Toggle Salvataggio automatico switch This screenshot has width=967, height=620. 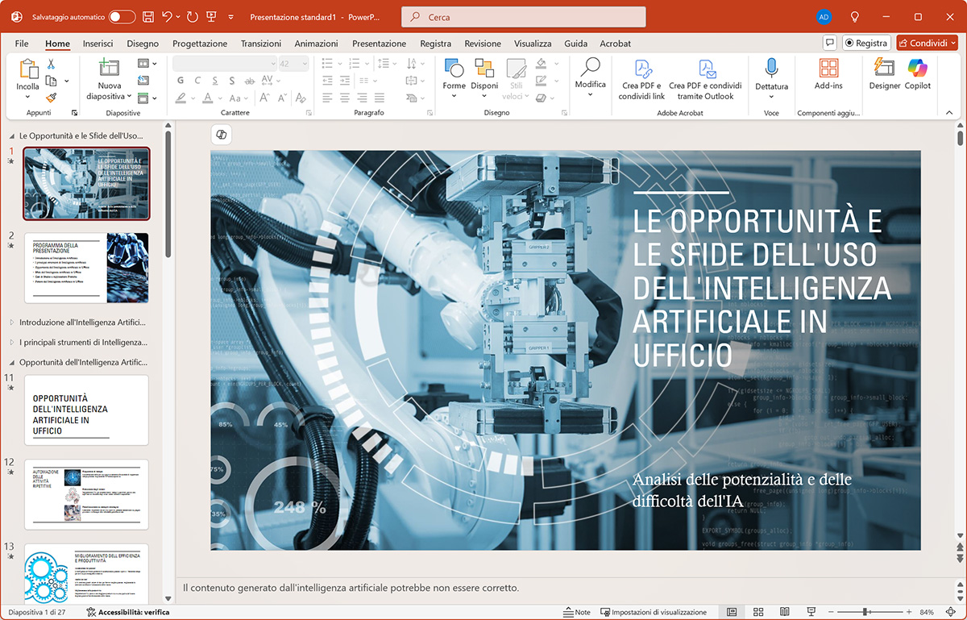point(122,17)
